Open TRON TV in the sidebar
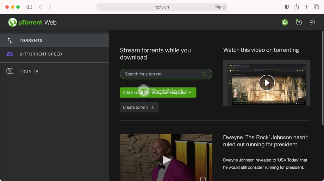 click(54, 71)
